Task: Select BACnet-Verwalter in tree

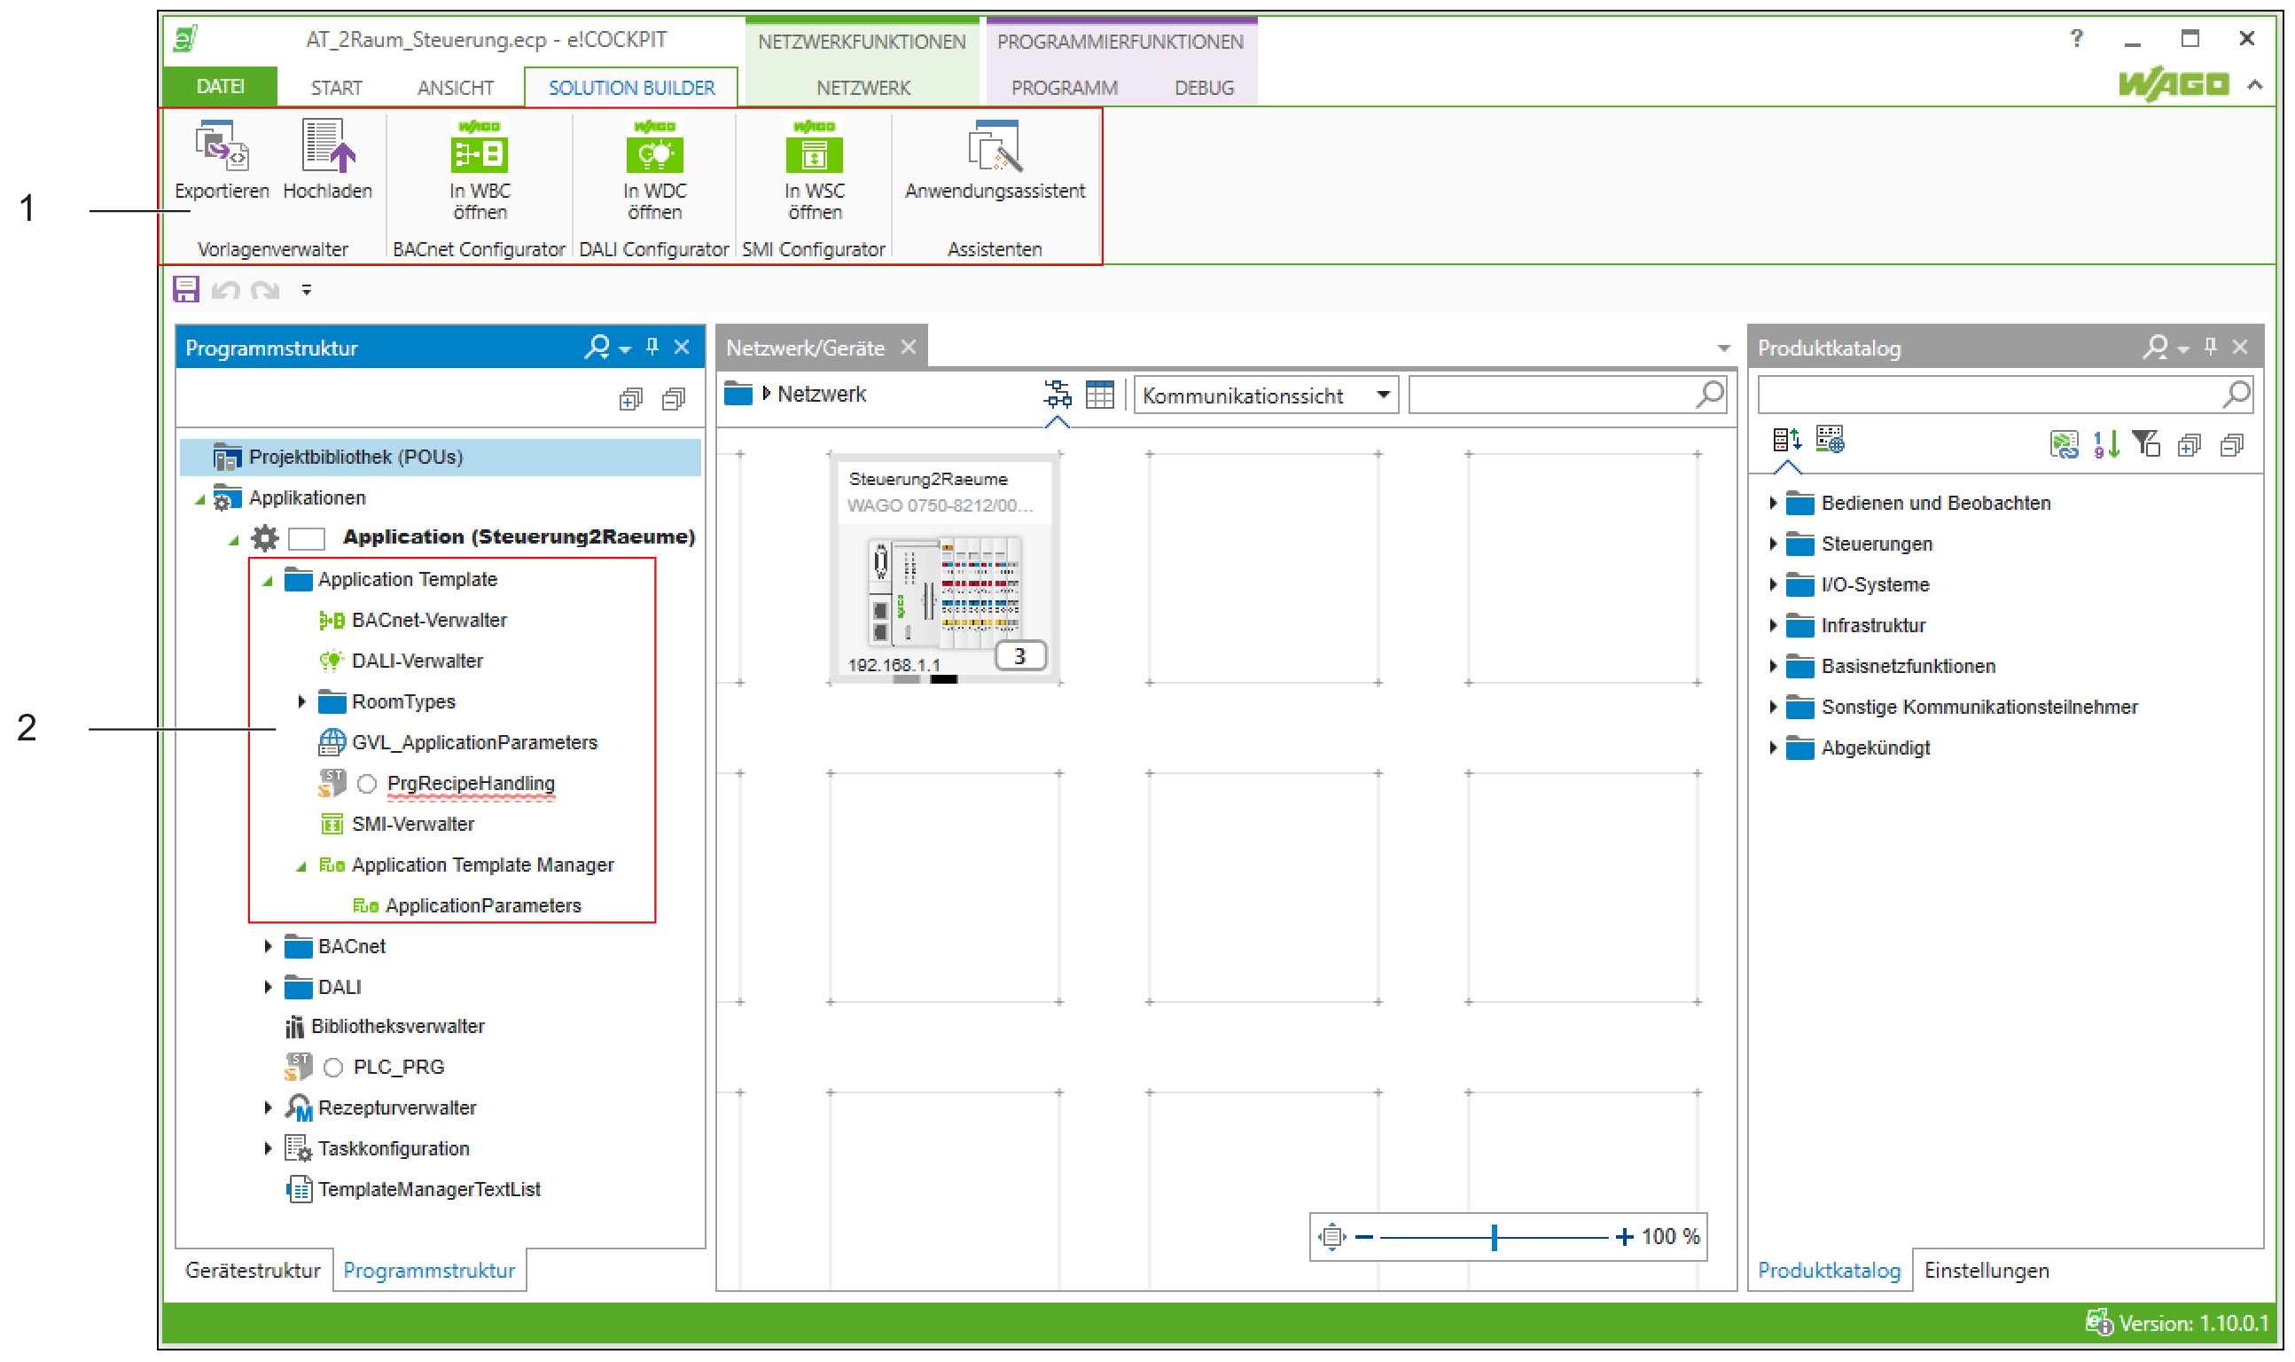Action: [428, 621]
